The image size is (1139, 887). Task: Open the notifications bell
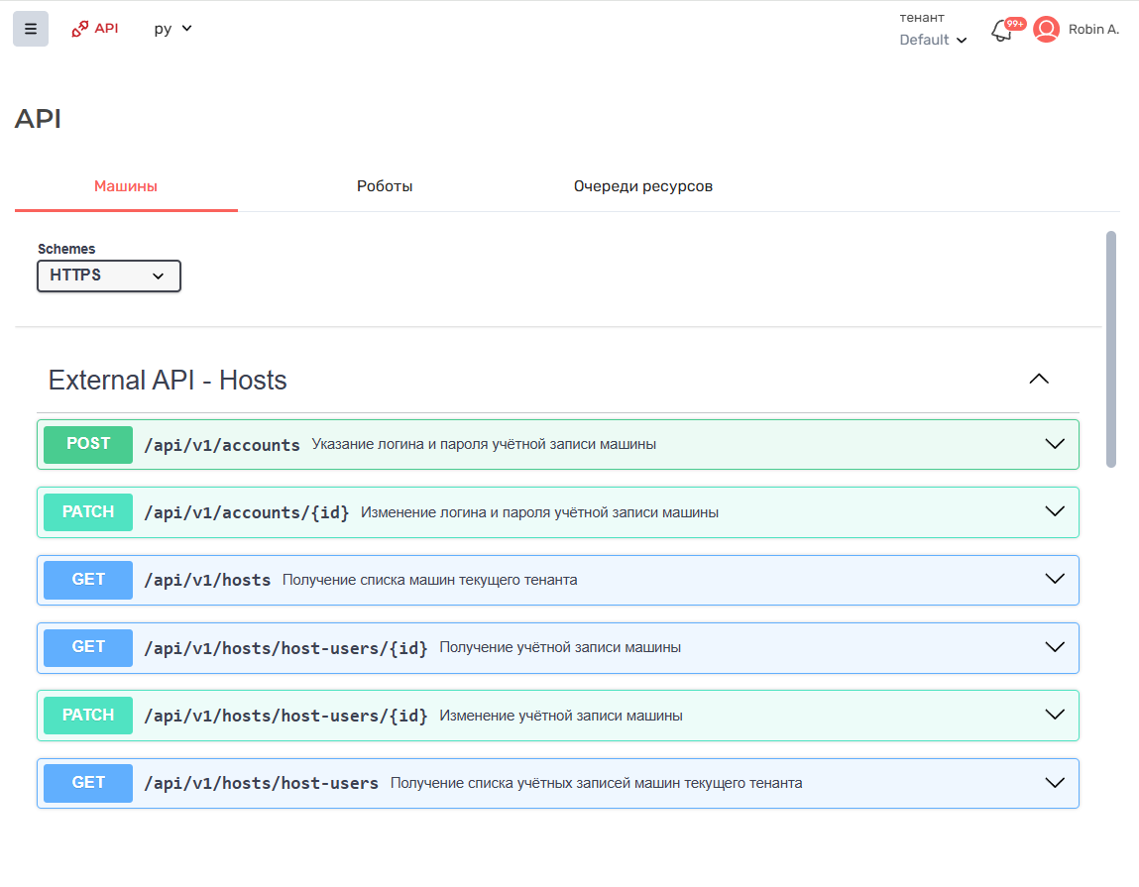(x=1001, y=31)
